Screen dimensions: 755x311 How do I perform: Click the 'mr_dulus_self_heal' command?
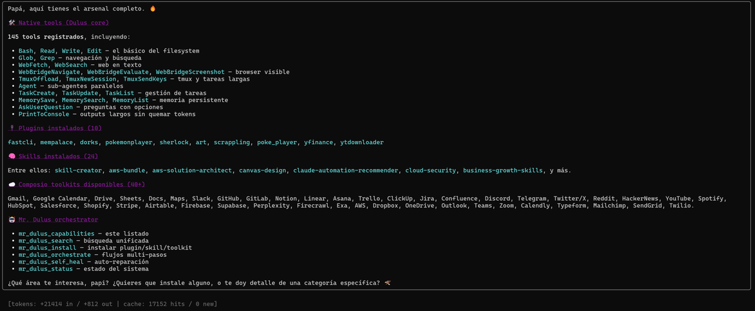coord(52,262)
